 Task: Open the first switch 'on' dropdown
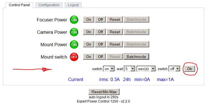tap(109, 69)
